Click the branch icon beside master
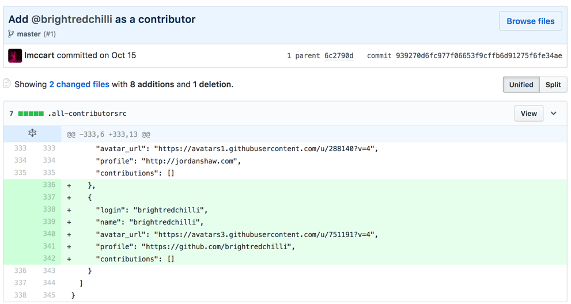The width and height of the screenshot is (571, 304). point(11,34)
